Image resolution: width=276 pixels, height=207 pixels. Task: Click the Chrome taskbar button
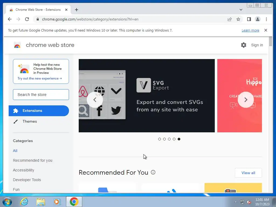74,202
